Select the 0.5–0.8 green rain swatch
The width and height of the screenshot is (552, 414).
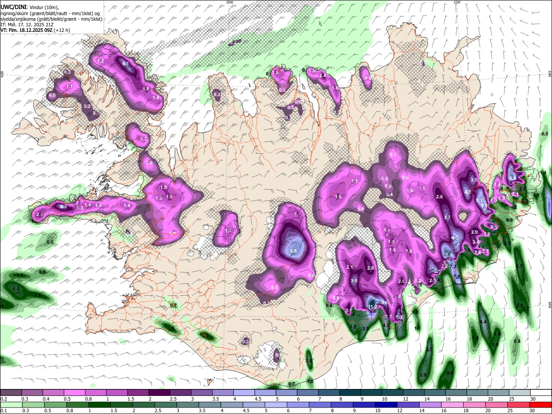(55, 405)
